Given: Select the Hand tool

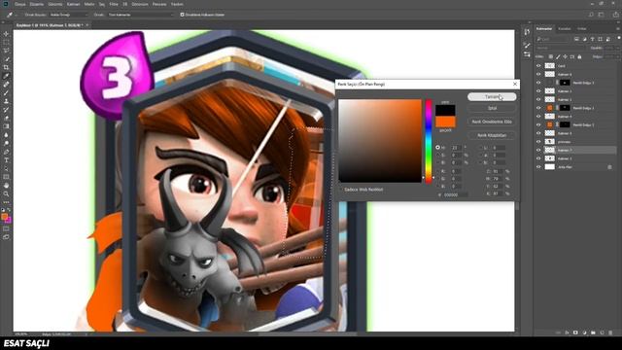Looking at the screenshot, I should coord(6,186).
